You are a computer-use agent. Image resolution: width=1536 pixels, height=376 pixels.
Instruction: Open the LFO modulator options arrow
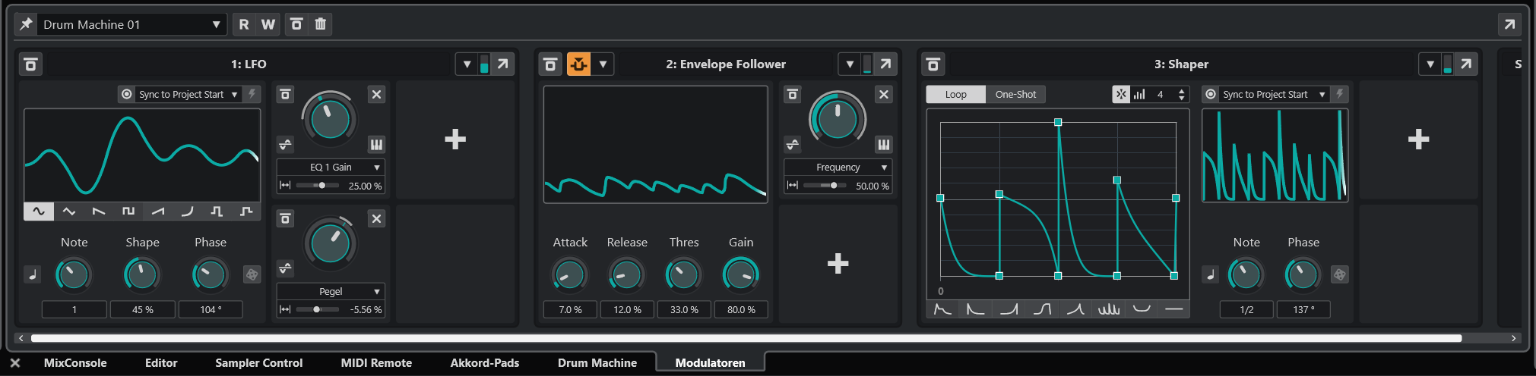(x=467, y=64)
